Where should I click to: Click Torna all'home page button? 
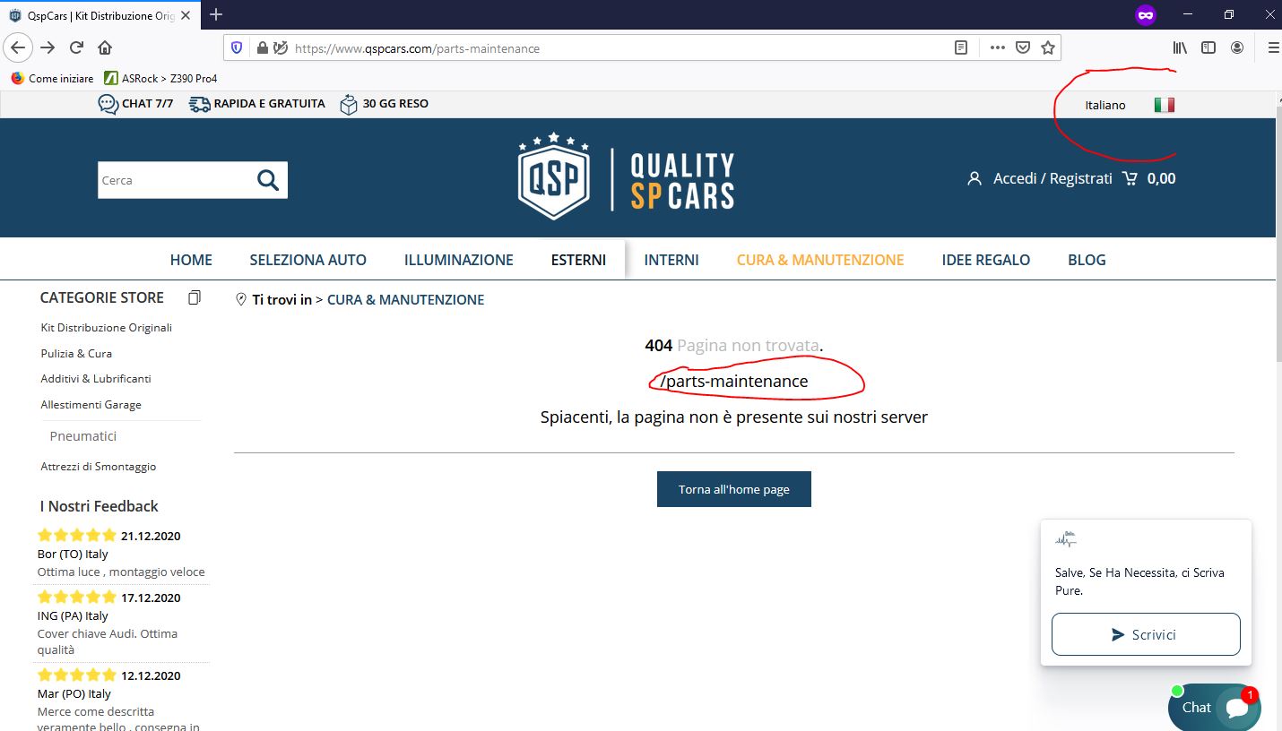coord(734,489)
